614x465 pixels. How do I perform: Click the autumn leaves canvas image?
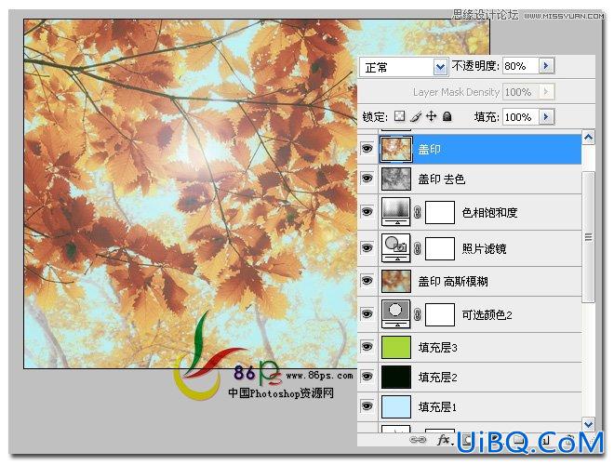tap(191, 193)
